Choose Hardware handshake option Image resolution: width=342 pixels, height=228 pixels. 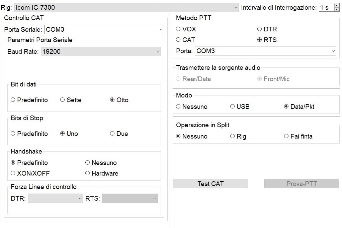coord(88,173)
